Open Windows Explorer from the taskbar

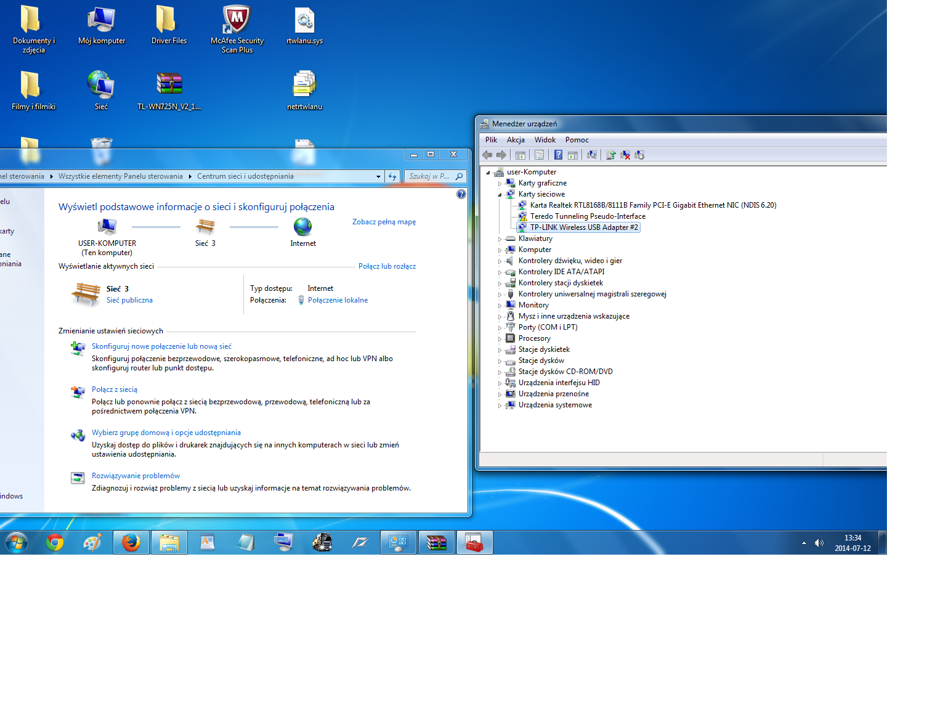pos(169,543)
